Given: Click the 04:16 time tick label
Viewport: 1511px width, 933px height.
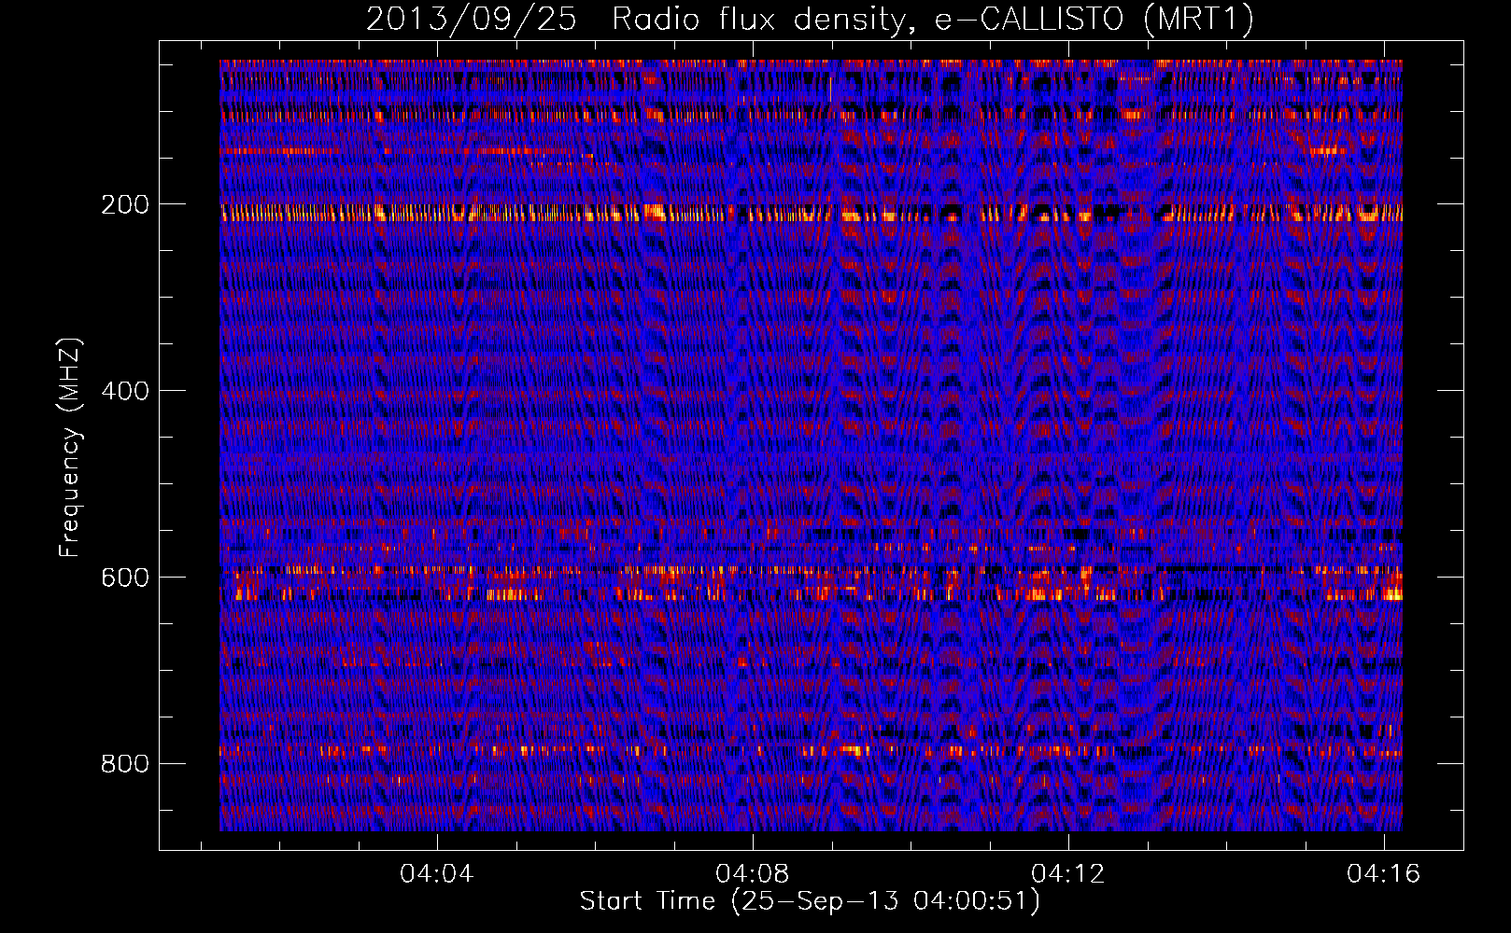Looking at the screenshot, I should click(1384, 873).
